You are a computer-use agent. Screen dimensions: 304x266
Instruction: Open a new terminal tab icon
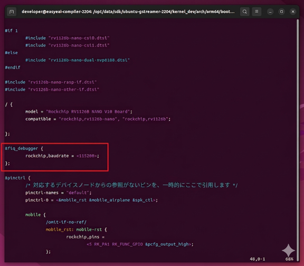[12, 12]
